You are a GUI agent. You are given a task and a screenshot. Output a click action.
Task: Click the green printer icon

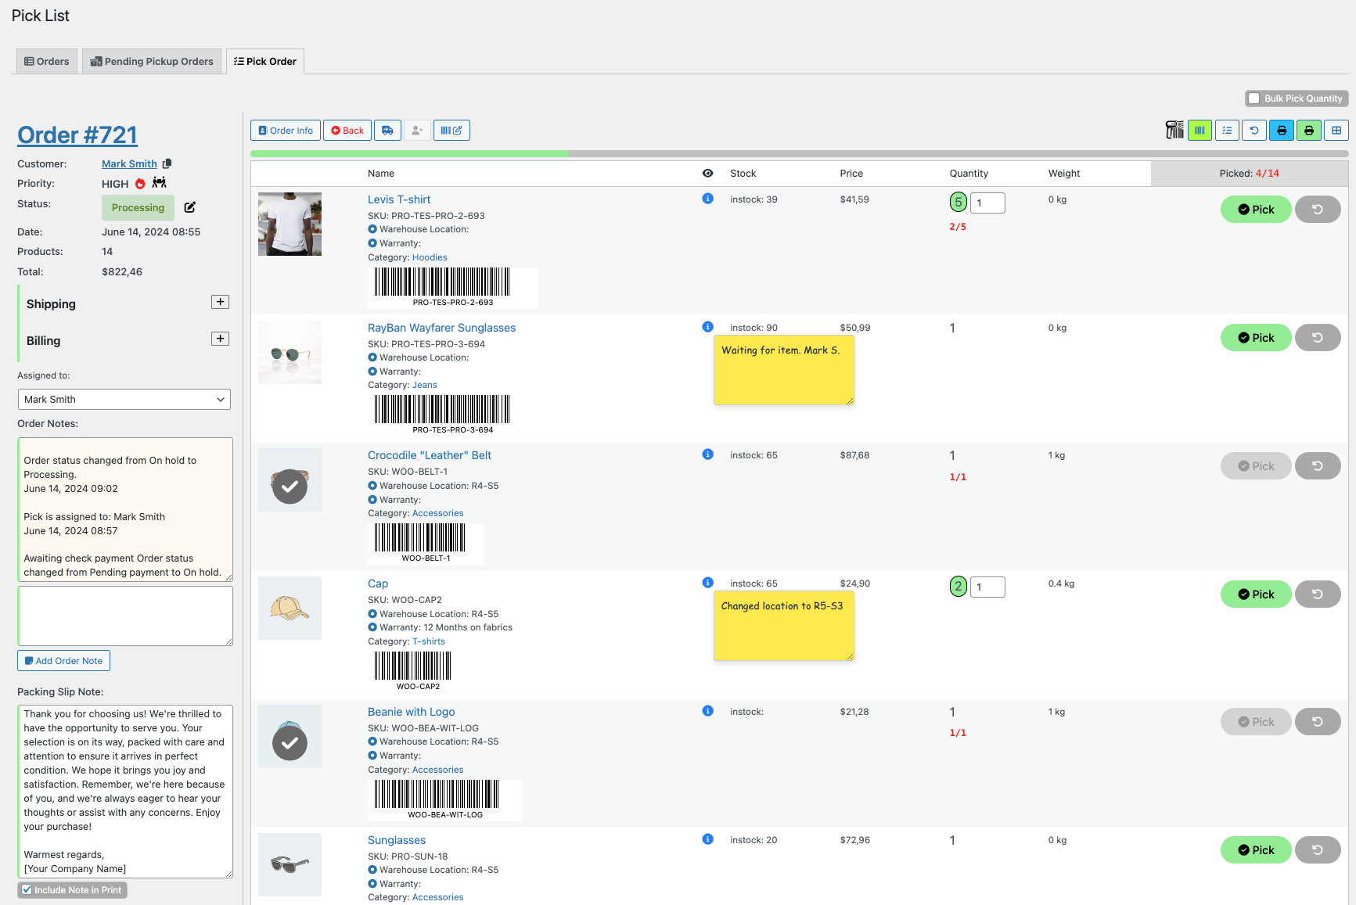pyautogui.click(x=1308, y=130)
